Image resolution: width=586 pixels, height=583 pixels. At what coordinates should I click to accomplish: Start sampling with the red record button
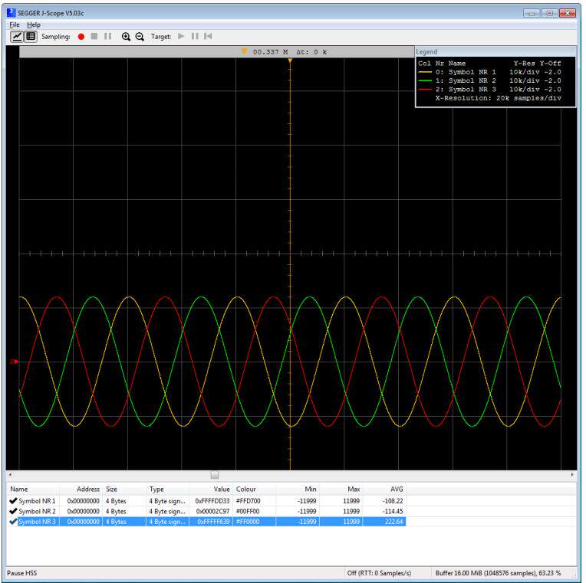[x=81, y=36]
